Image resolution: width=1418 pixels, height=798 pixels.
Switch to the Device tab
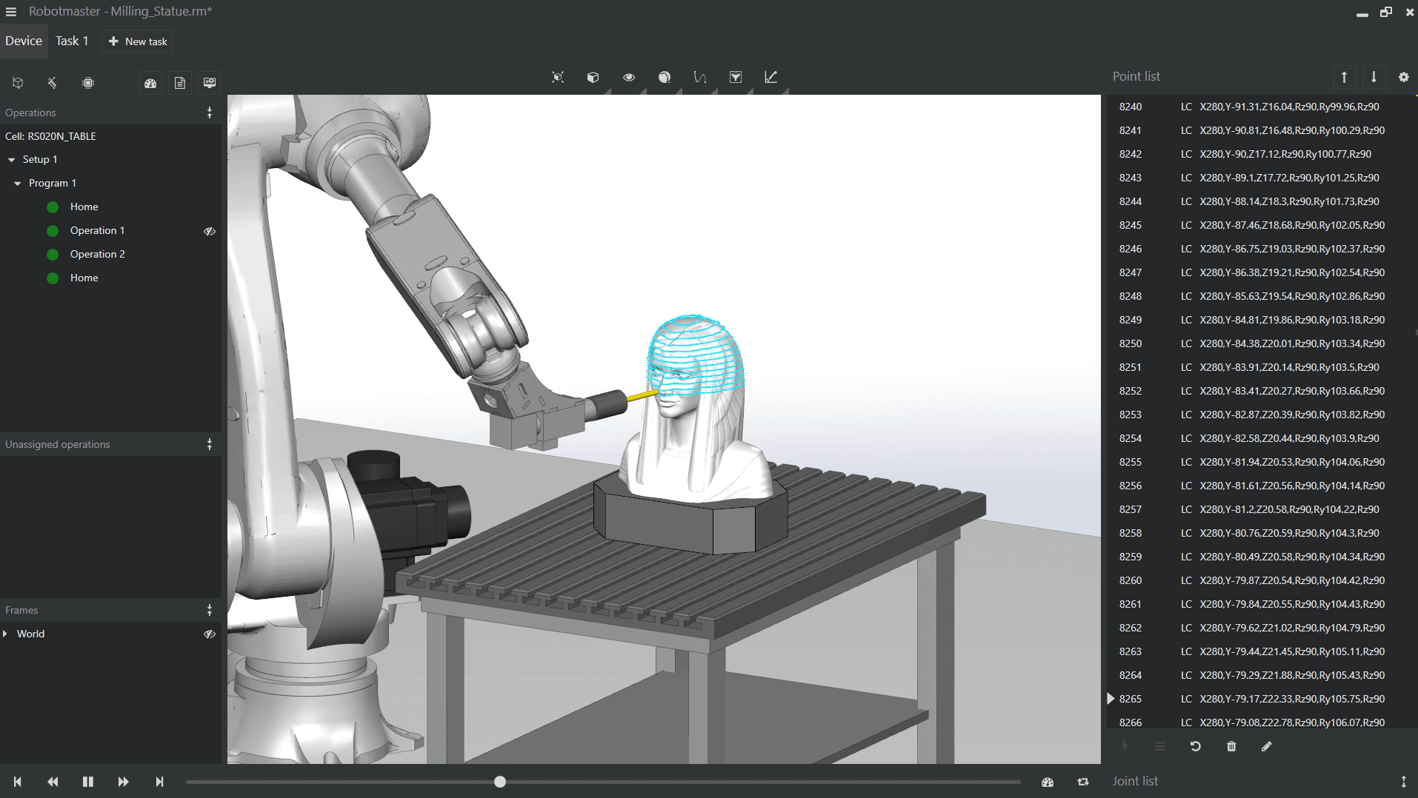pos(24,41)
